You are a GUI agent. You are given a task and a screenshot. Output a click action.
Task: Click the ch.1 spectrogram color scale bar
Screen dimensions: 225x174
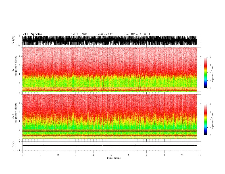tap(205, 73)
